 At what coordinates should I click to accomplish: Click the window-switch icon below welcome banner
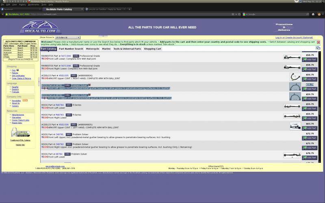tap(318, 48)
